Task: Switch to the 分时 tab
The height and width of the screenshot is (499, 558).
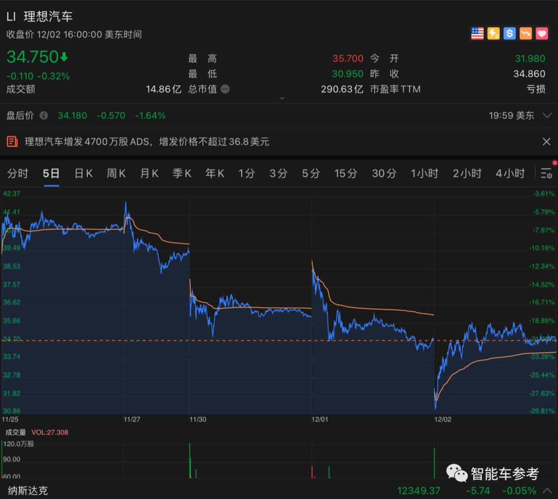Action: click(18, 174)
